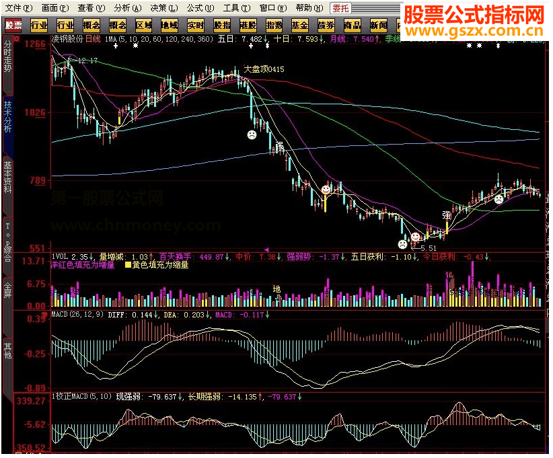Click the 概念 button beside 区域
The width and height of the screenshot is (553, 458).
[118, 26]
